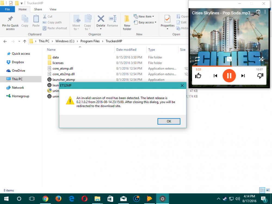Click the Paste icon in the ribbon

point(36,22)
